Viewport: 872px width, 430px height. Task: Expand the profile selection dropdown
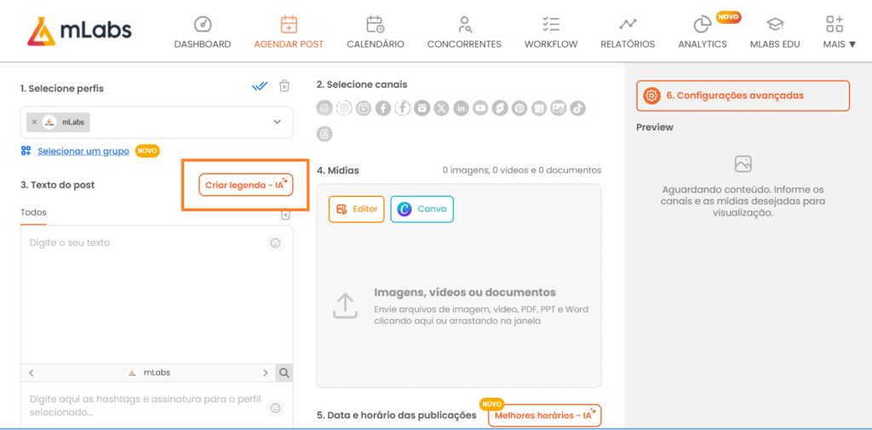click(x=277, y=122)
